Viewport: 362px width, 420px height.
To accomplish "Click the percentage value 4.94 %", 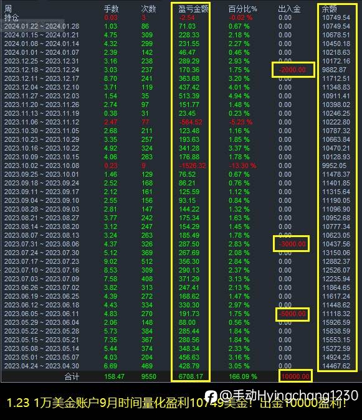I will pyautogui.click(x=239, y=96).
